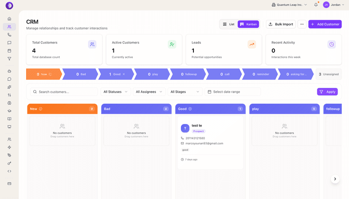Clear the Good stage filter X

[124, 74]
